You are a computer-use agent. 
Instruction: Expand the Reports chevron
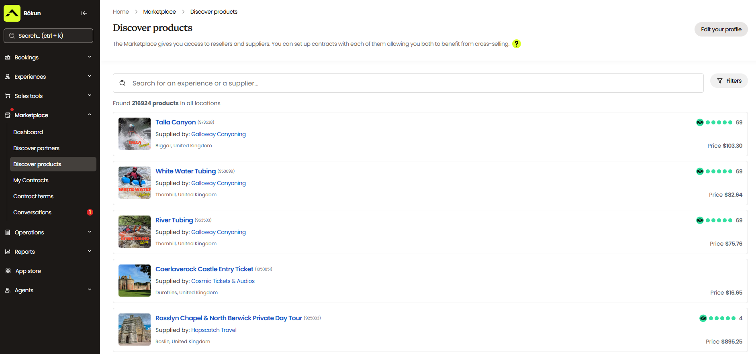(90, 251)
